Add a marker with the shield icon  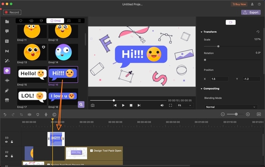38,115
